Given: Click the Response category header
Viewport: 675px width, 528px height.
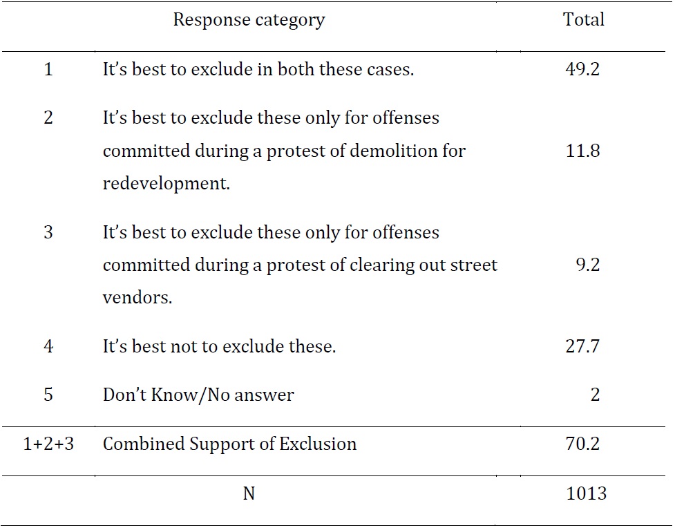Looking at the screenshot, I should point(249,20).
